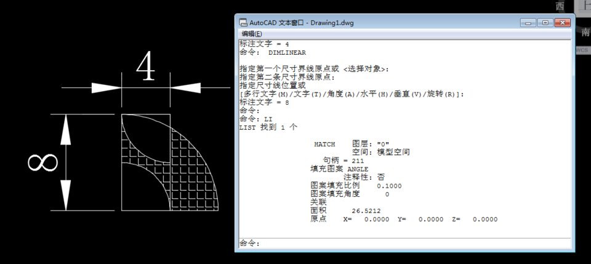Screen dimensions: 591x264
Task: Close the AutoCAD text window
Action: click(x=562, y=23)
